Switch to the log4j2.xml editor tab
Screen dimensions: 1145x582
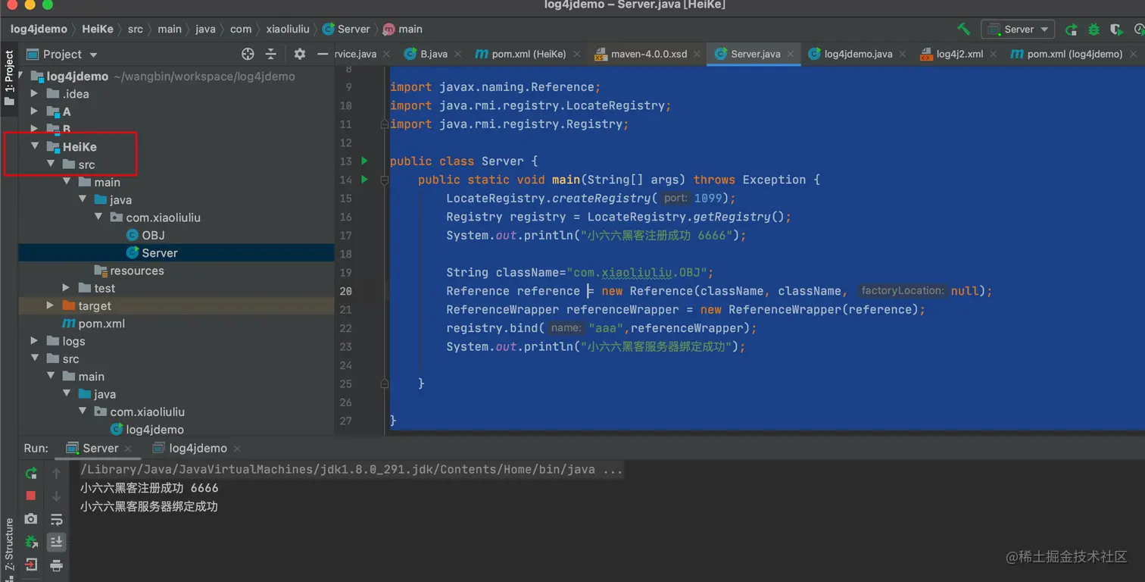tap(959, 54)
